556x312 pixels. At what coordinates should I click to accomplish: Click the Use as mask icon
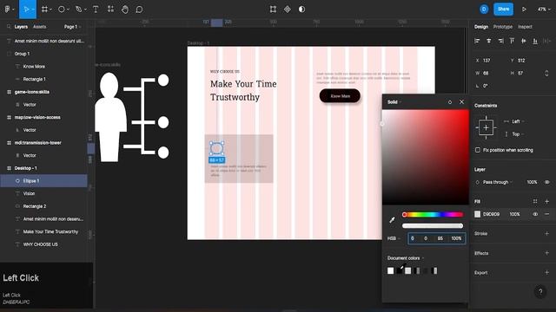coord(301,10)
